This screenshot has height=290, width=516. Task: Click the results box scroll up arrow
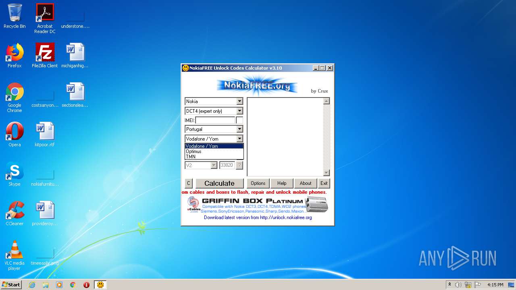pos(327,101)
